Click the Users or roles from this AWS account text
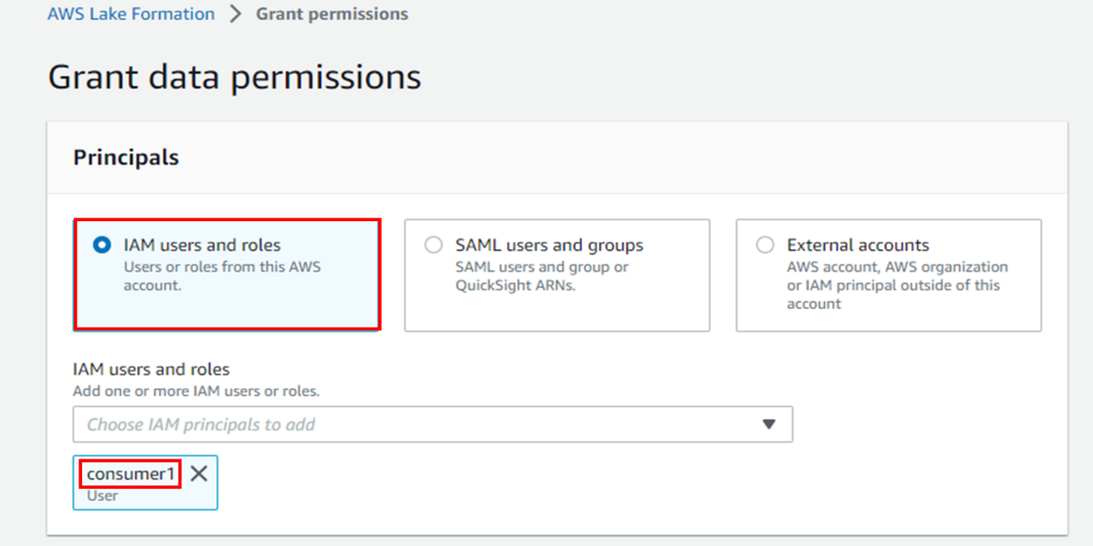Image resolution: width=1093 pixels, height=546 pixels. [x=222, y=276]
